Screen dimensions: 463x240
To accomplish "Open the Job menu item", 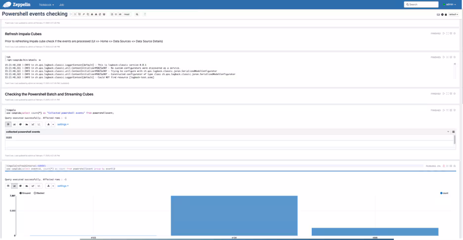I will coord(61,4).
